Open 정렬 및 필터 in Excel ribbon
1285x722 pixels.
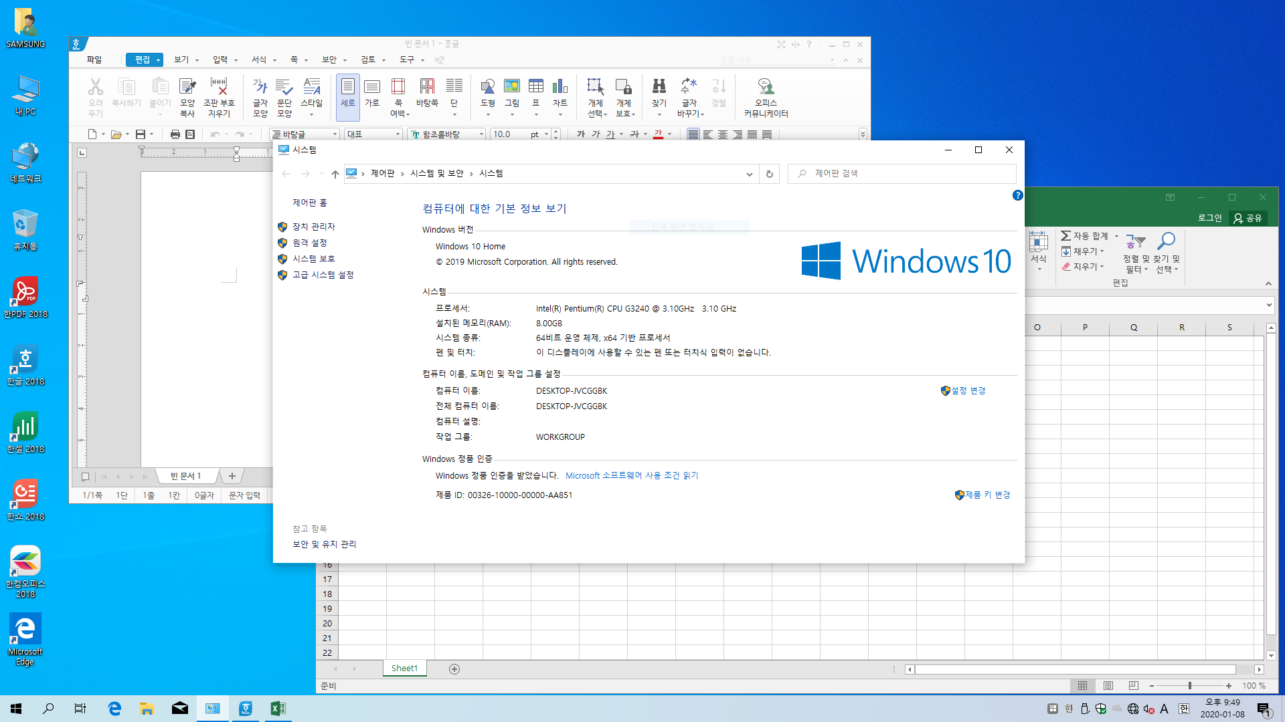tap(1136, 251)
